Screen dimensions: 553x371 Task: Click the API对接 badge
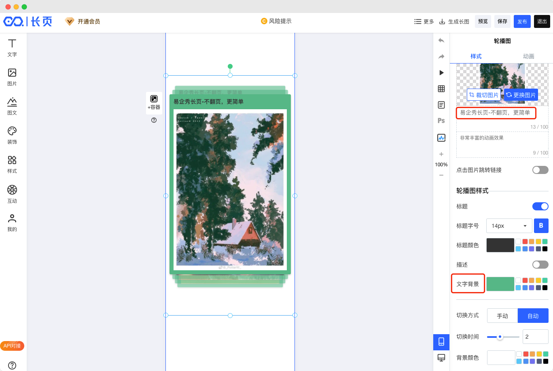(12, 346)
